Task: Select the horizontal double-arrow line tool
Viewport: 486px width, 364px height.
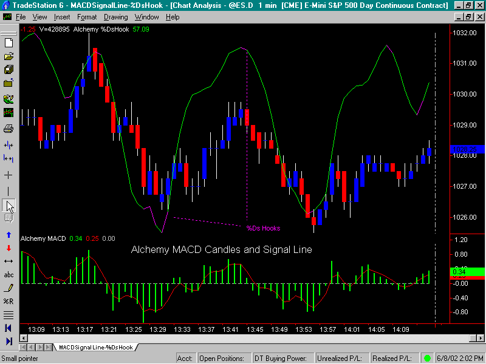Action: (x=9, y=261)
